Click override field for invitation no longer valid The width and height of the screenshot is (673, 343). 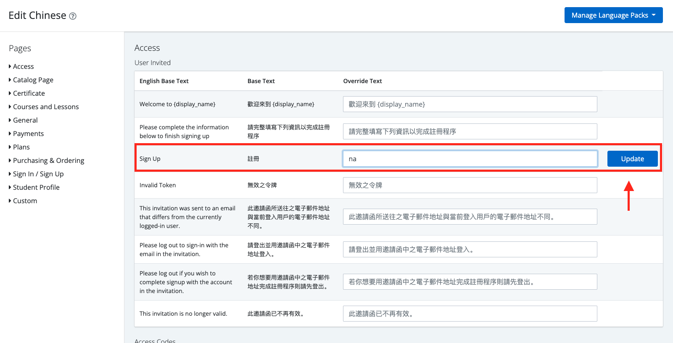click(470, 314)
